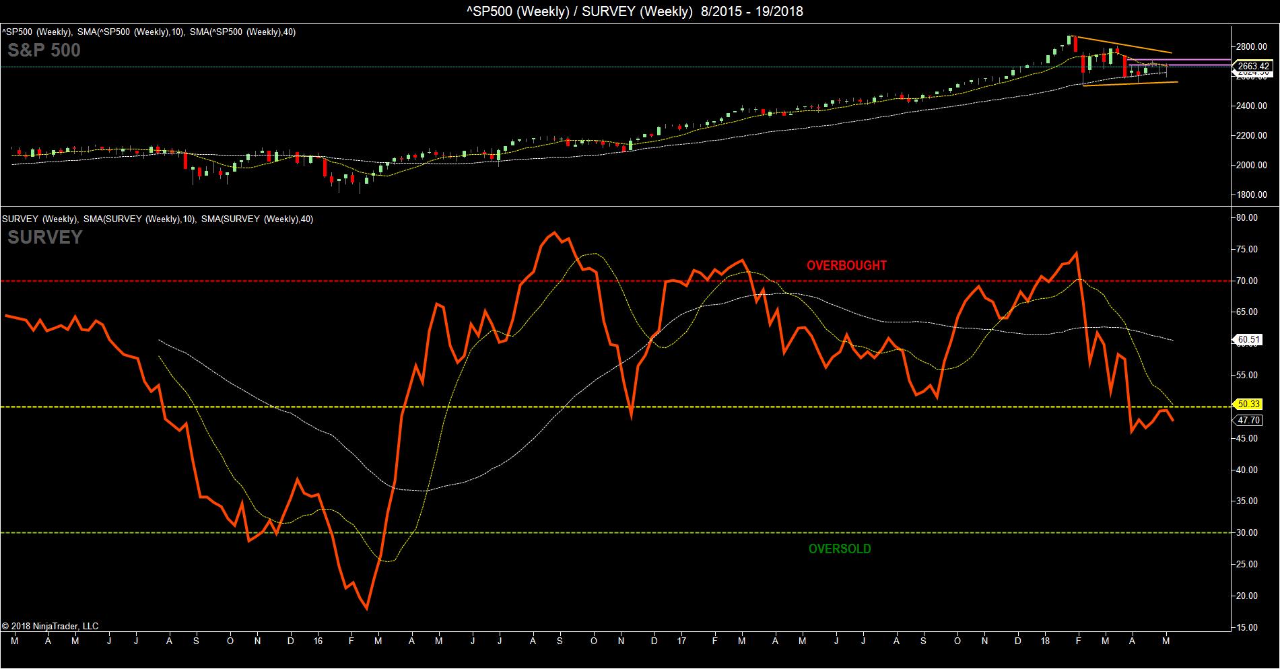Click the 2000.00 price axis label
Image resolution: width=1280 pixels, height=669 pixels.
(1253, 166)
